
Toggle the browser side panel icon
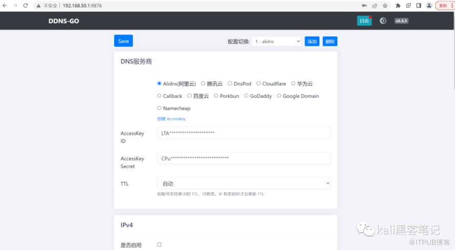(x=418, y=6)
